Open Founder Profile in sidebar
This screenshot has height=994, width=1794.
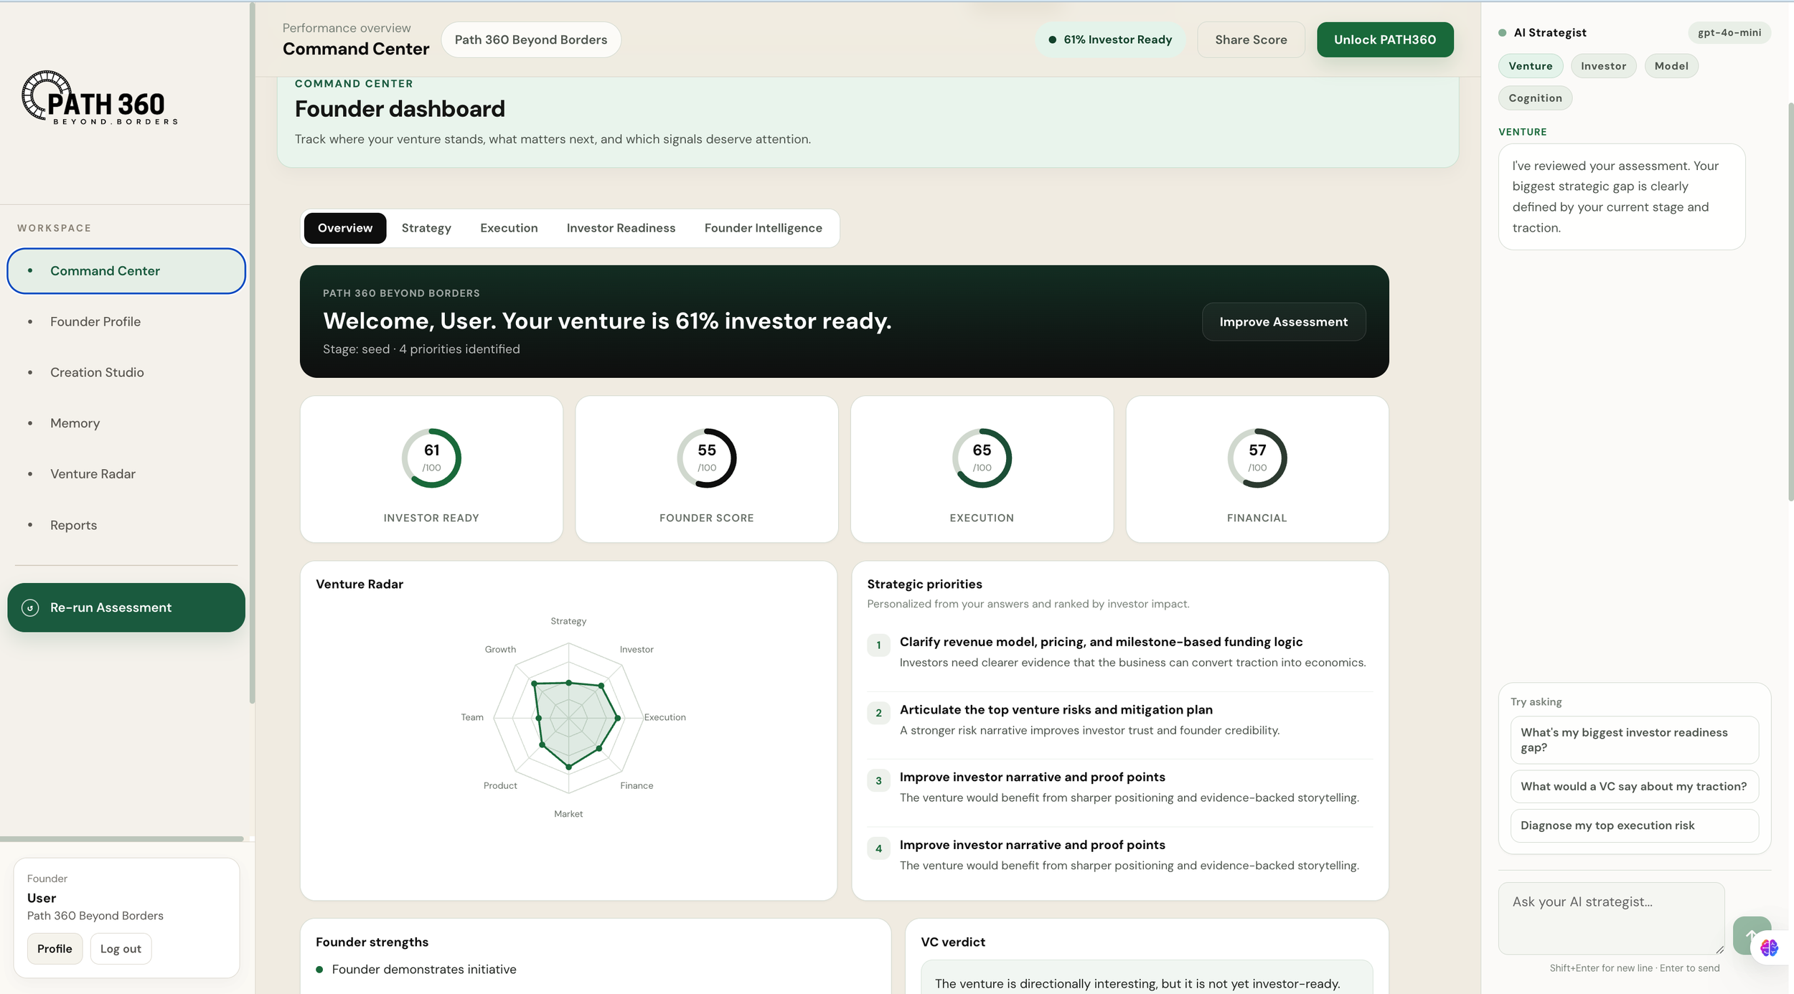click(x=126, y=321)
